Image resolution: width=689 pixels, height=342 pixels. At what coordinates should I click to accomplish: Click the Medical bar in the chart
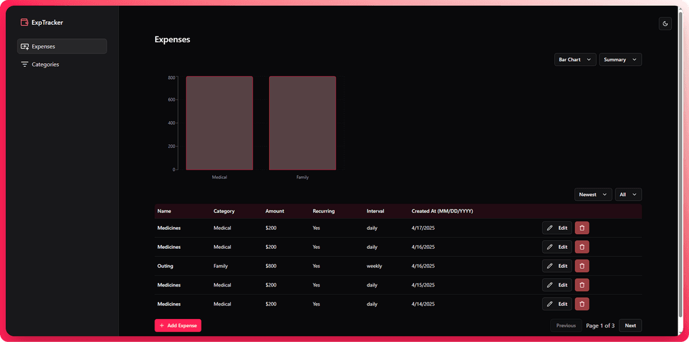(219, 123)
